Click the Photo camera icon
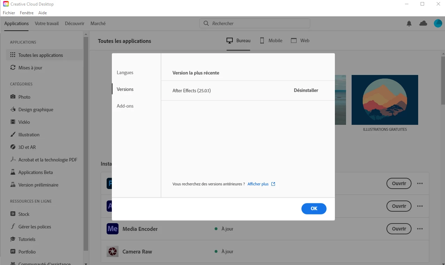This screenshot has height=265, width=445. (x=13, y=97)
